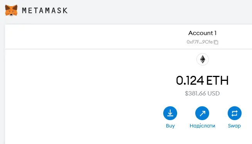
Task: Click the round Buy download-arrow icon
Action: pyautogui.click(x=170, y=113)
